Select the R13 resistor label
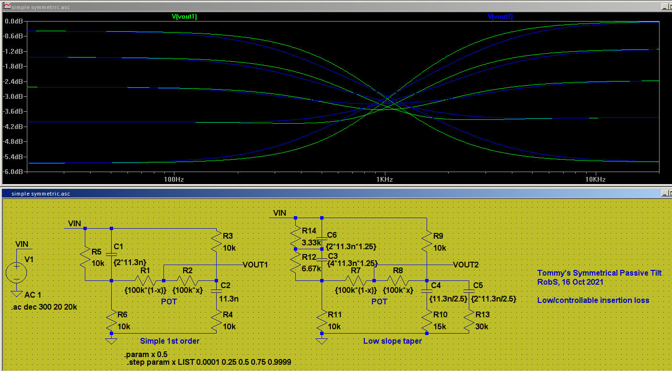This screenshot has width=672, height=371. click(483, 314)
